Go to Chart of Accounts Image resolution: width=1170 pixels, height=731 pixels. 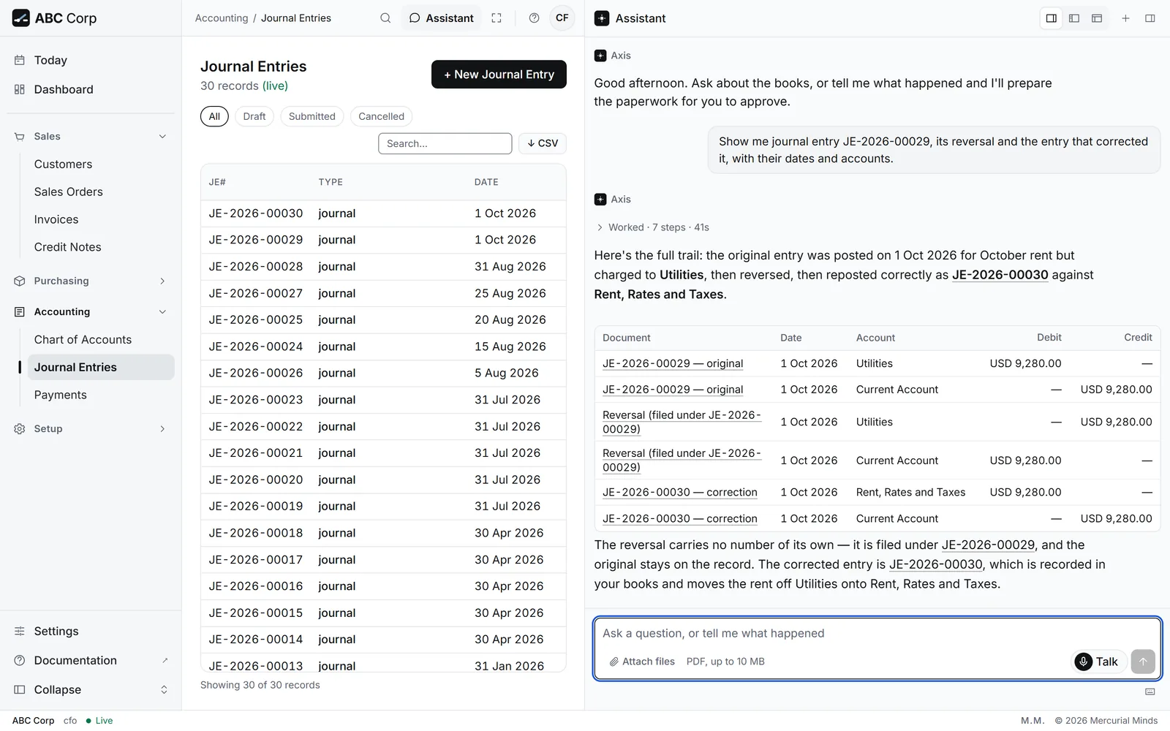pos(100,339)
